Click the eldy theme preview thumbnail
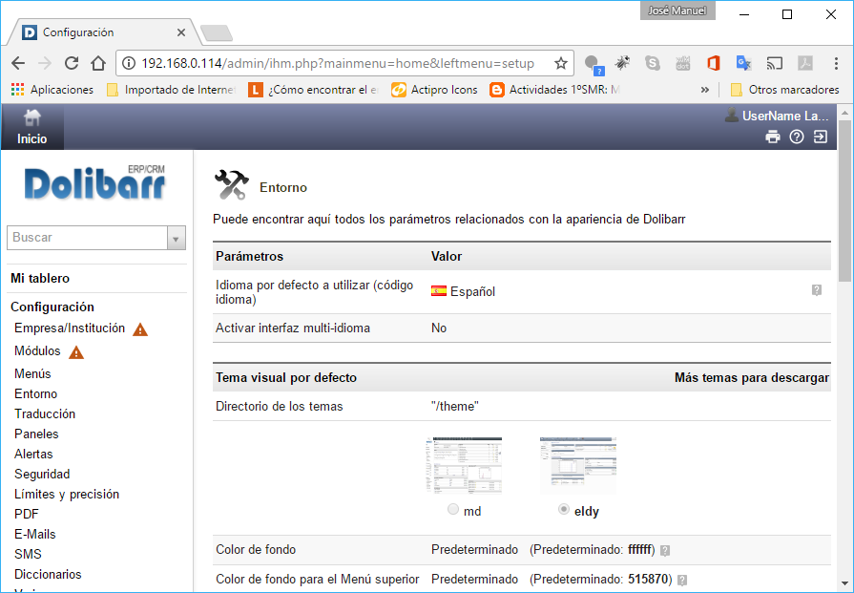Image resolution: width=854 pixels, height=593 pixels. coord(577,465)
